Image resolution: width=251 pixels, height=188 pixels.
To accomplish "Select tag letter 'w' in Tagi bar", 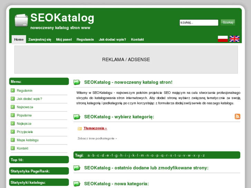I will tap(189, 156).
